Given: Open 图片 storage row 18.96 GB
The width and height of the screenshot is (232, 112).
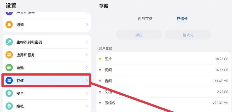Looking at the screenshot, I should pos(164,59).
